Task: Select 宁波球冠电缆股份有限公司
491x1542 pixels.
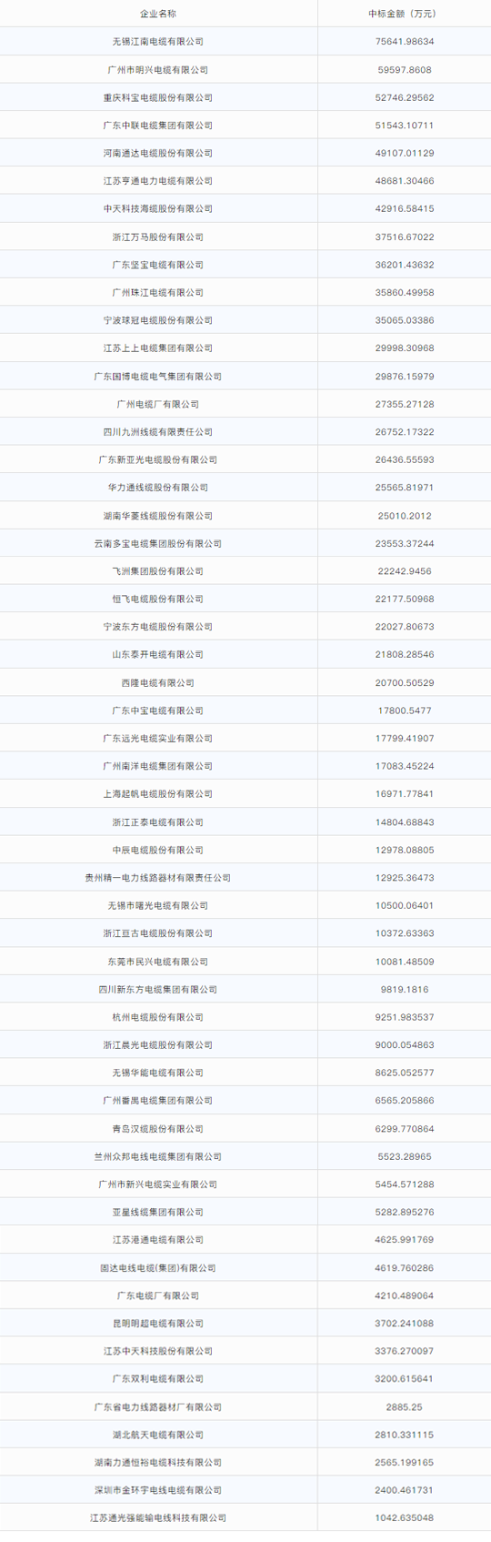Action: pyautogui.click(x=158, y=320)
